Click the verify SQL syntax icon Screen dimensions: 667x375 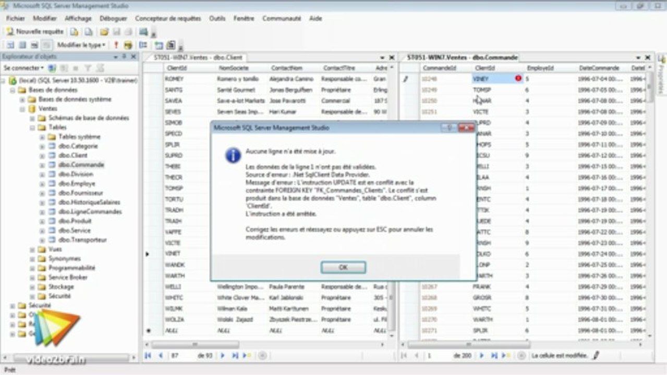point(128,45)
